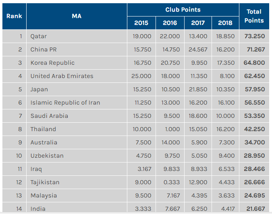Screen dimensions: 272x214
Task: Click the 2016 column header
Action: (x=170, y=23)
